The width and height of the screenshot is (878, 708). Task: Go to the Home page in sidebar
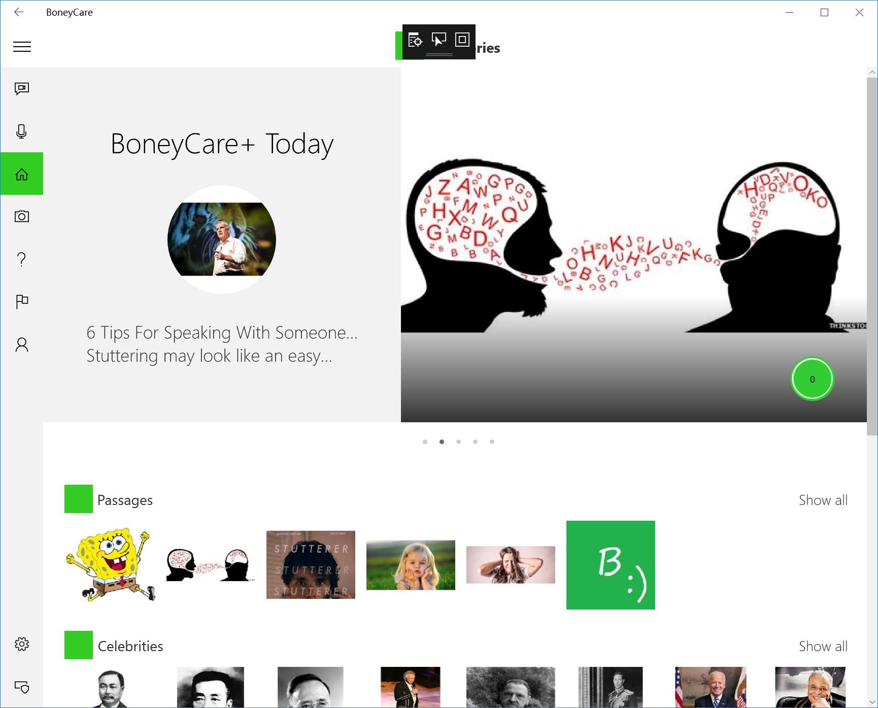coord(22,174)
